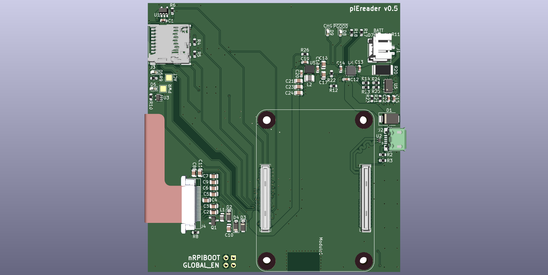Select capacitor C24
The height and width of the screenshot is (275, 548).
tap(299, 93)
